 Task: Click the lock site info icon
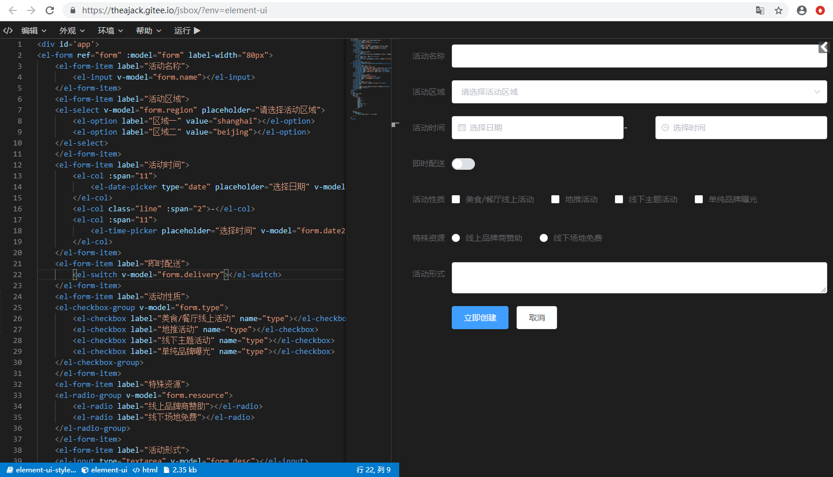click(x=72, y=10)
